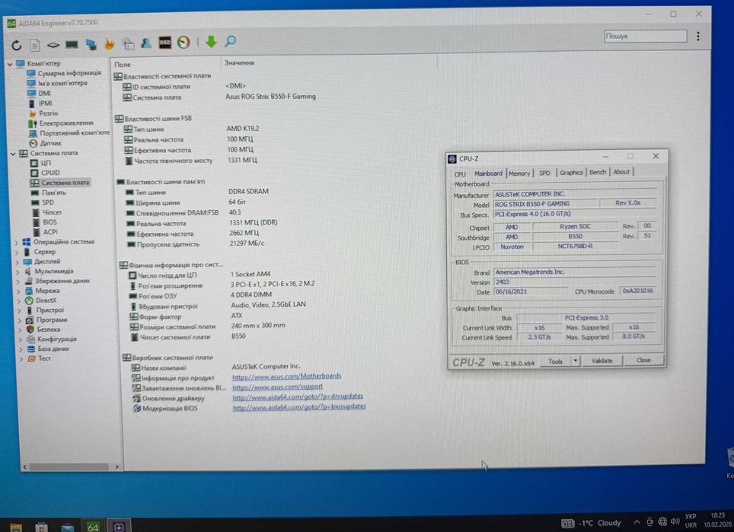Open the asus.com/Motherboards link
The image size is (734, 532).
286,376
